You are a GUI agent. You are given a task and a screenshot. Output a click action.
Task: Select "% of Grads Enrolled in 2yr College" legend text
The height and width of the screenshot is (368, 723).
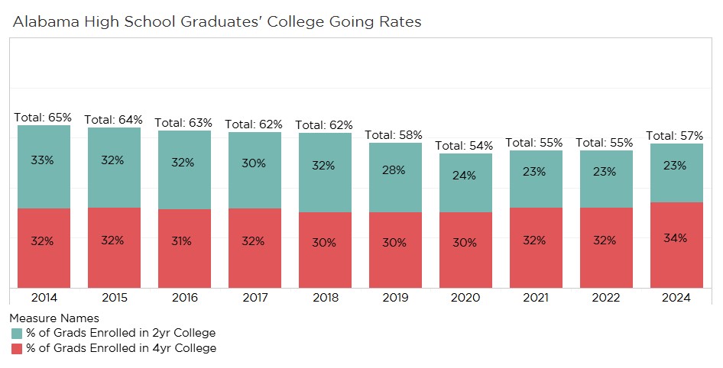tap(122, 333)
